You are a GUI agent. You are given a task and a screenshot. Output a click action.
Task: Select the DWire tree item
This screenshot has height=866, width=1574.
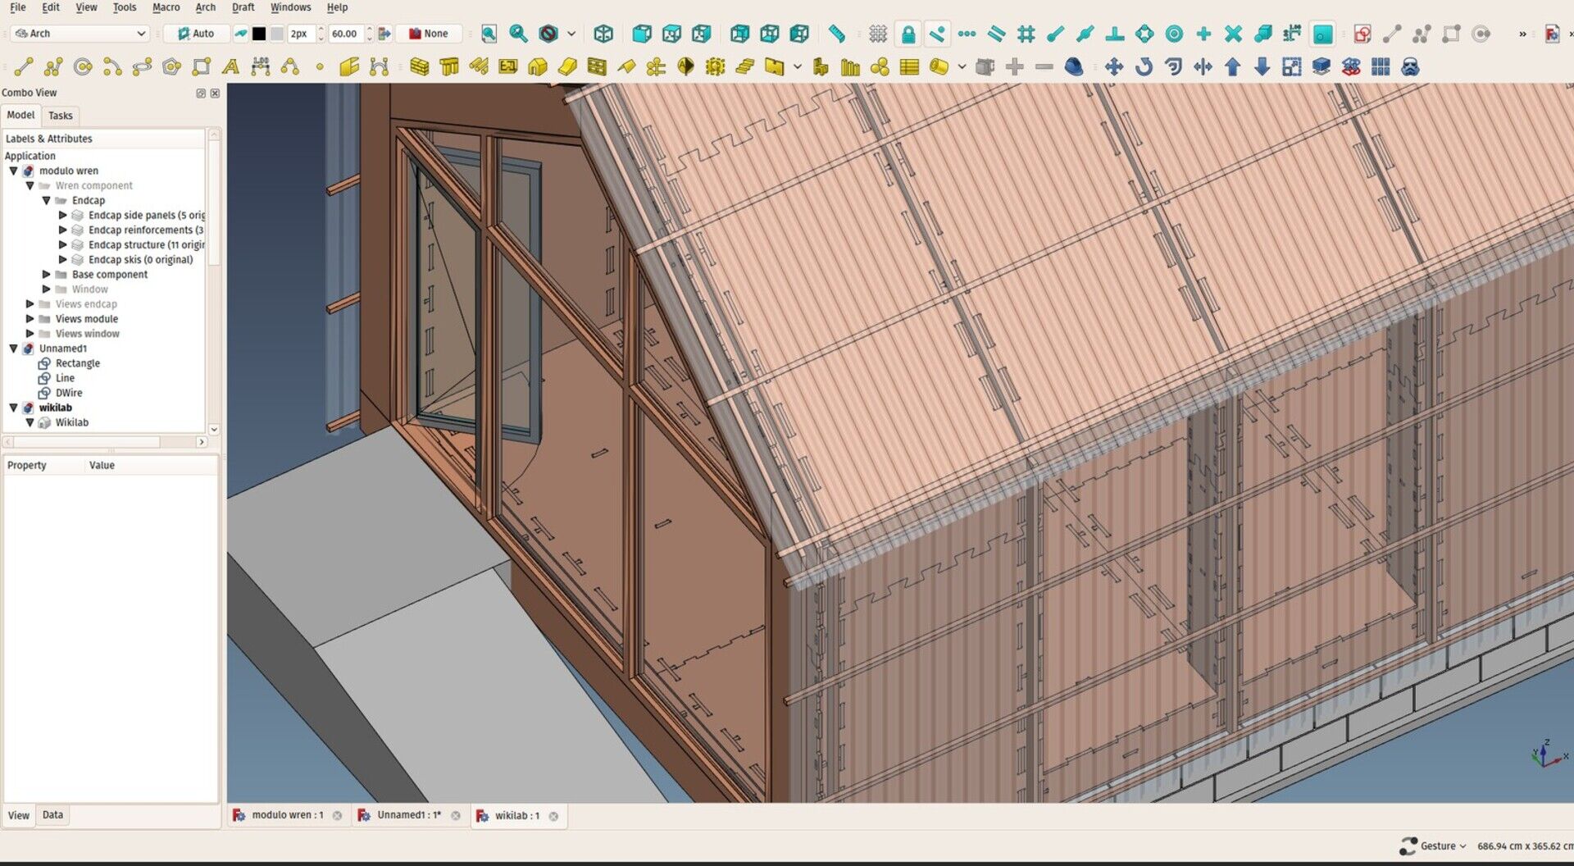point(68,393)
